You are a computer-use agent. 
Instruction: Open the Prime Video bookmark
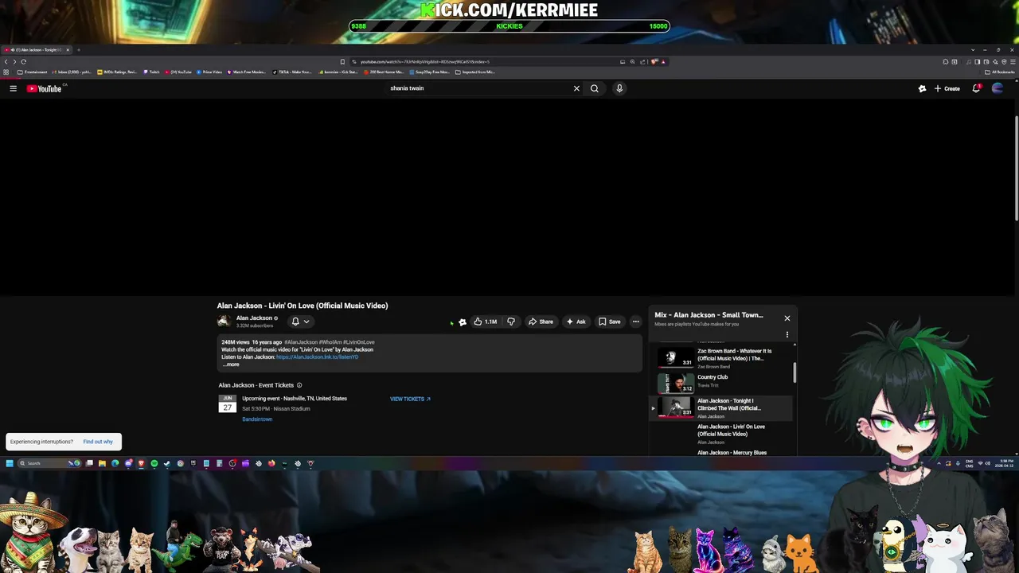[209, 72]
